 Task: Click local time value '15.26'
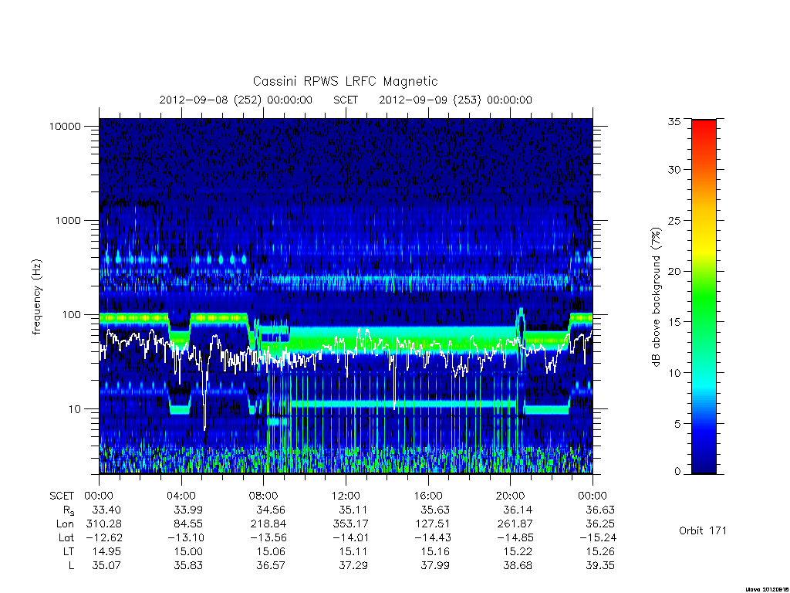tap(600, 551)
